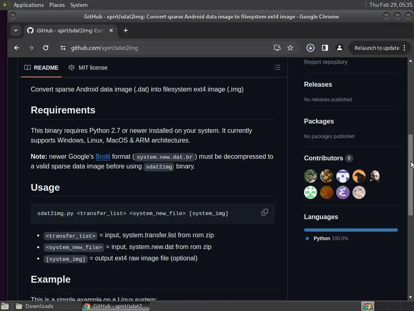Click the Requirements heading
Image resolution: width=414 pixels, height=311 pixels.
click(x=63, y=110)
